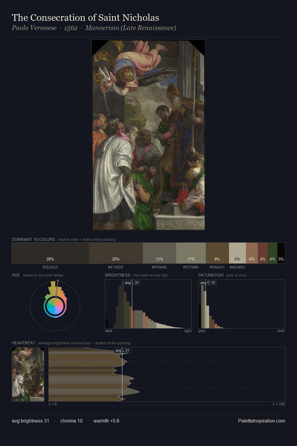Open the PaletteInspiration.com link
This screenshot has height=446, width=297.
pos(262,421)
